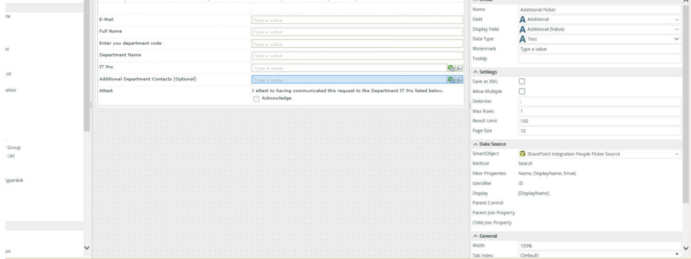691x259 pixels.
Task: Collapse the Data Source section
Action: (476, 144)
